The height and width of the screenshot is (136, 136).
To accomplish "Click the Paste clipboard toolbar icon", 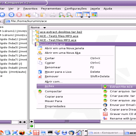I will 43,15.
